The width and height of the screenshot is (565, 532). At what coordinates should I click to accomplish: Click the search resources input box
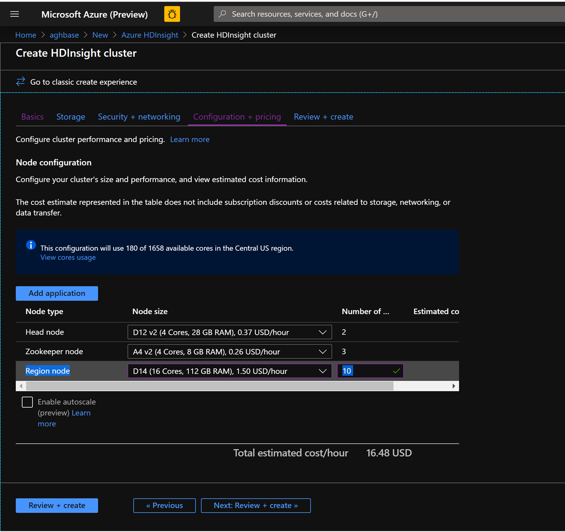click(x=389, y=14)
